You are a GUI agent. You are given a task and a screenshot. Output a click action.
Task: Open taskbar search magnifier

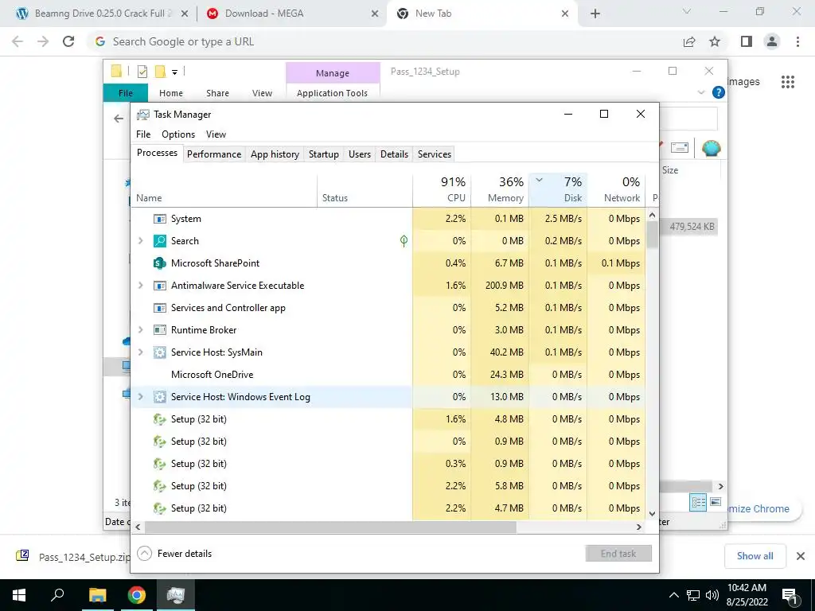(x=57, y=595)
